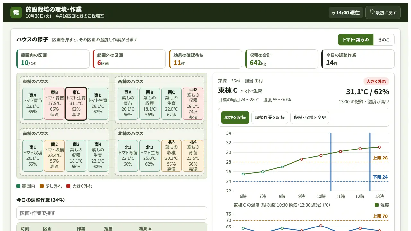This screenshot has height=231, width=411.
Task: Click the 13時 temperature data point
Action: [379, 147]
